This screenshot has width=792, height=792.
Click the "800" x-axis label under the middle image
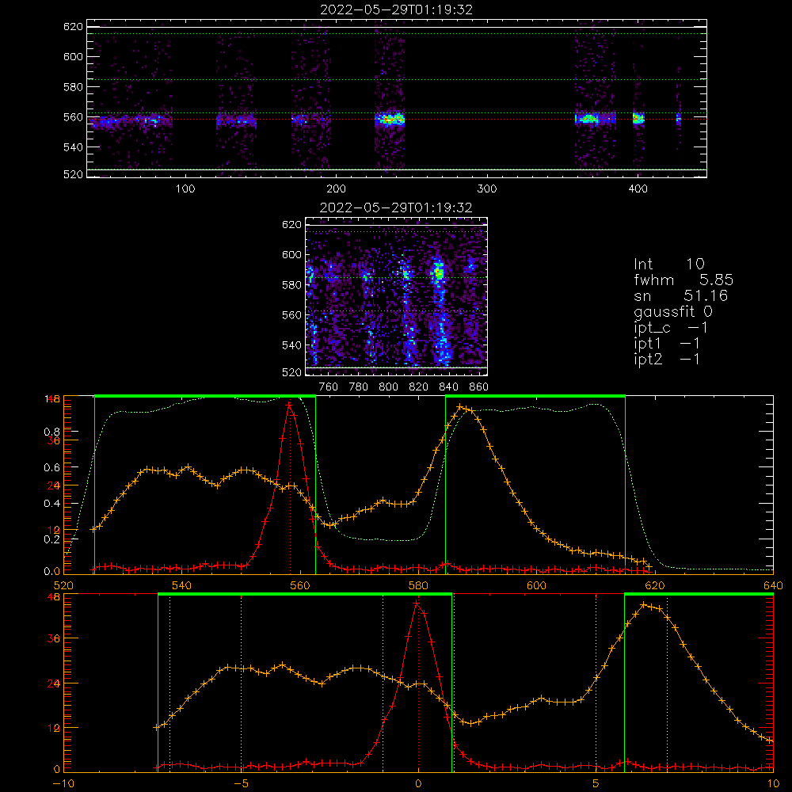(388, 387)
